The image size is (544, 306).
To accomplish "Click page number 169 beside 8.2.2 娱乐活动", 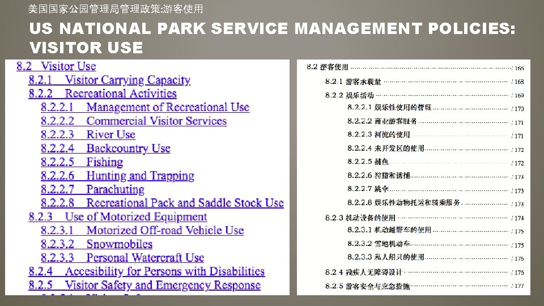I will [520, 95].
